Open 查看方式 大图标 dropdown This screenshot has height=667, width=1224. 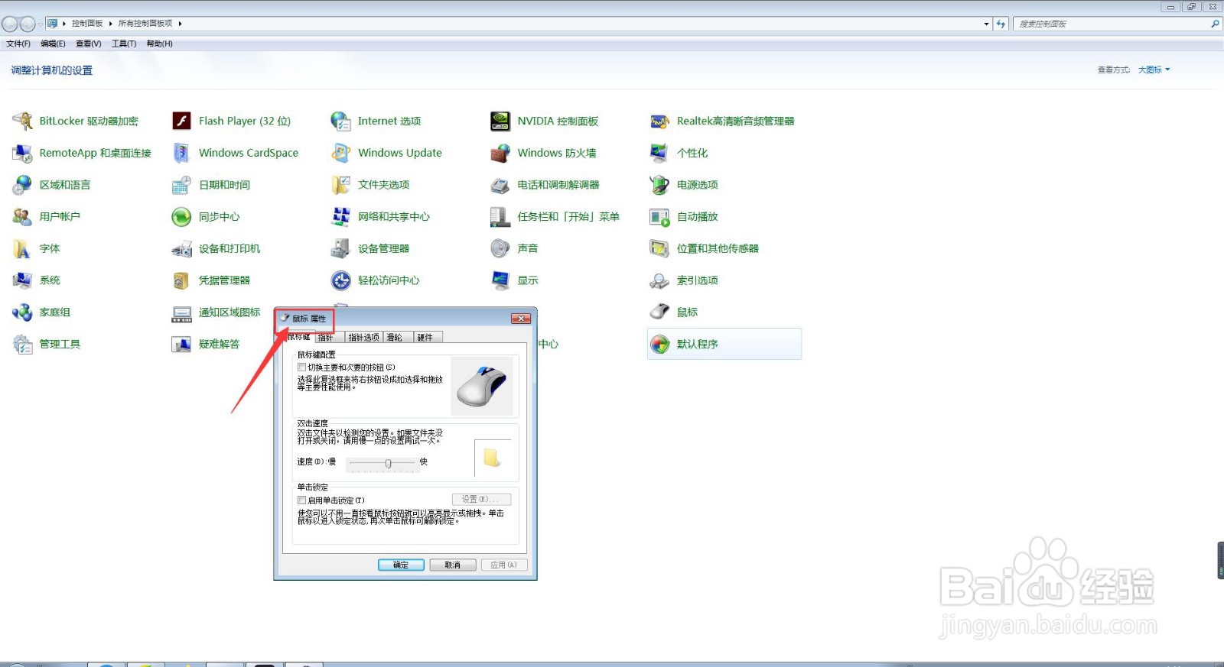tap(1154, 70)
